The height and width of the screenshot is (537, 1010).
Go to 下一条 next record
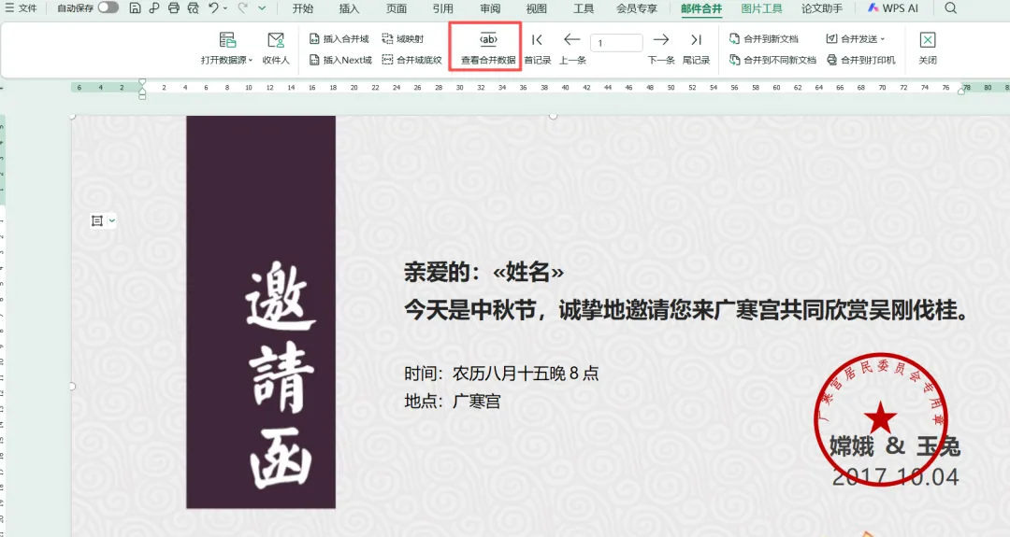coord(661,49)
